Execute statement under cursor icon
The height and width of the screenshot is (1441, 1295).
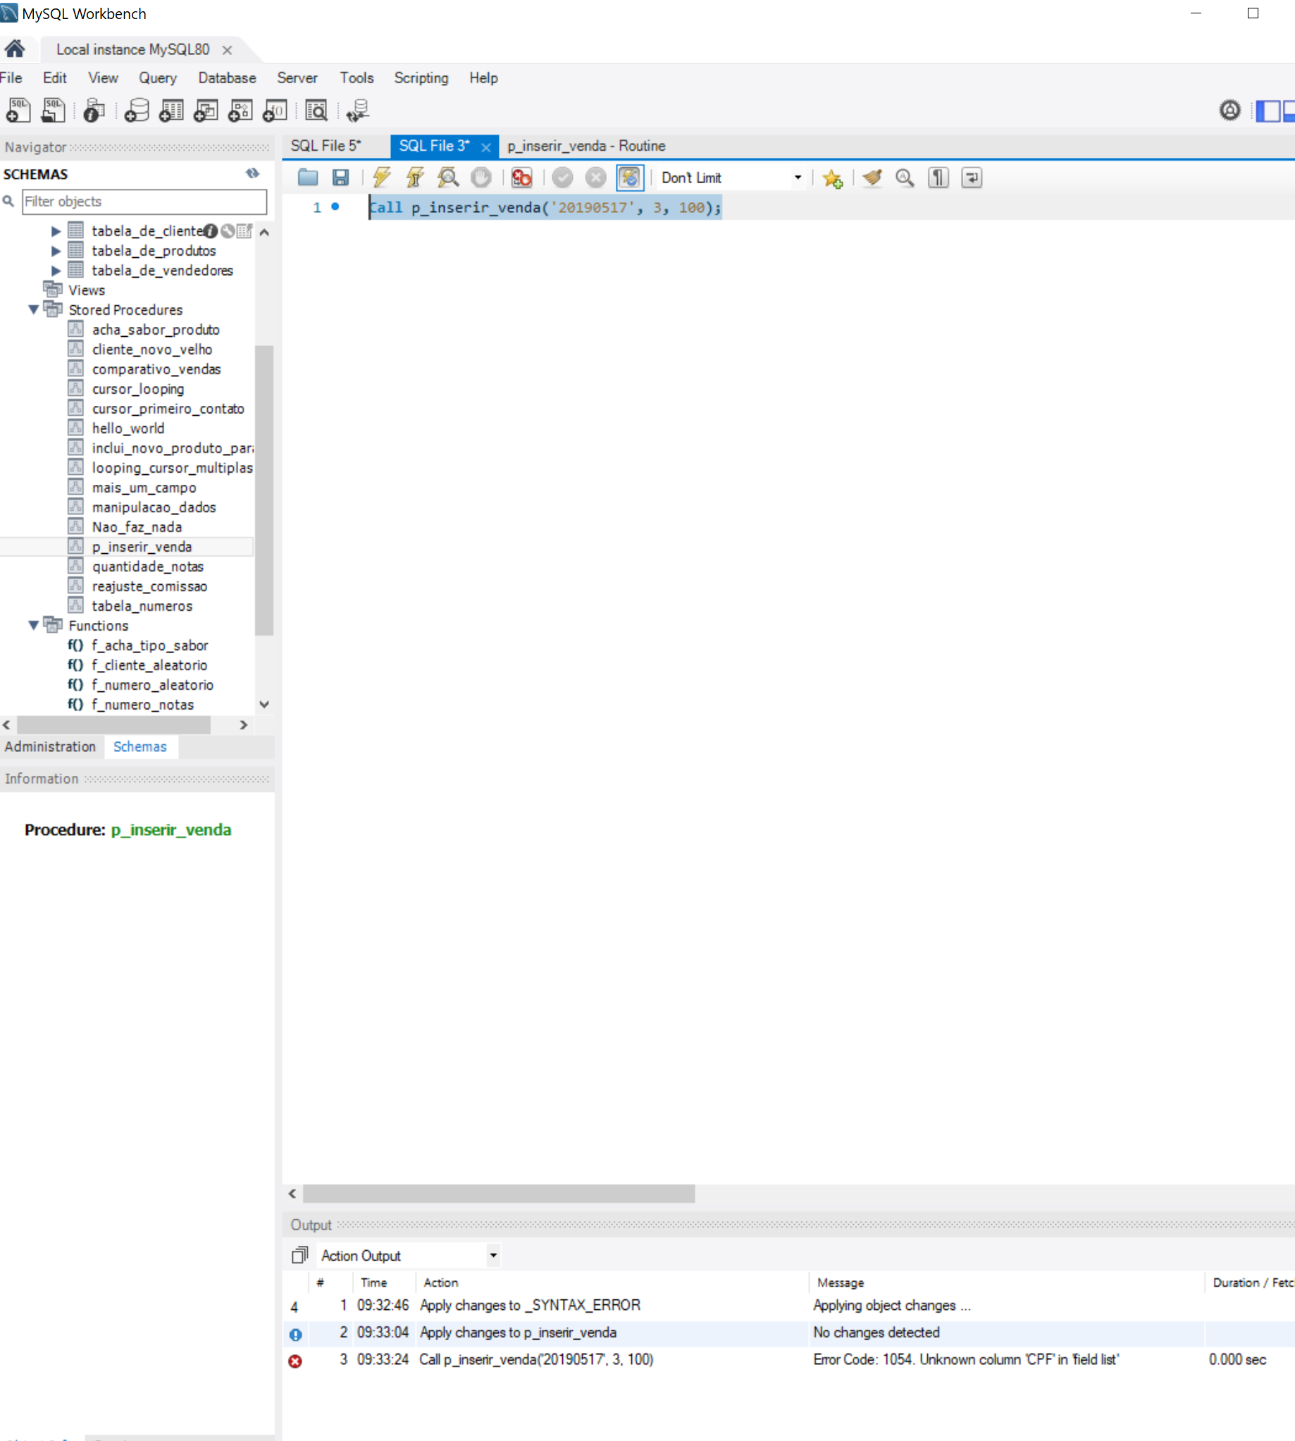coord(415,177)
